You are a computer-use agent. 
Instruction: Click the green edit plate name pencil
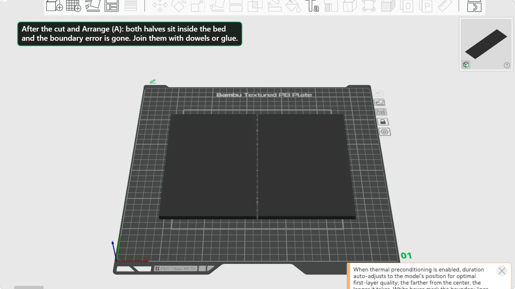[153, 81]
